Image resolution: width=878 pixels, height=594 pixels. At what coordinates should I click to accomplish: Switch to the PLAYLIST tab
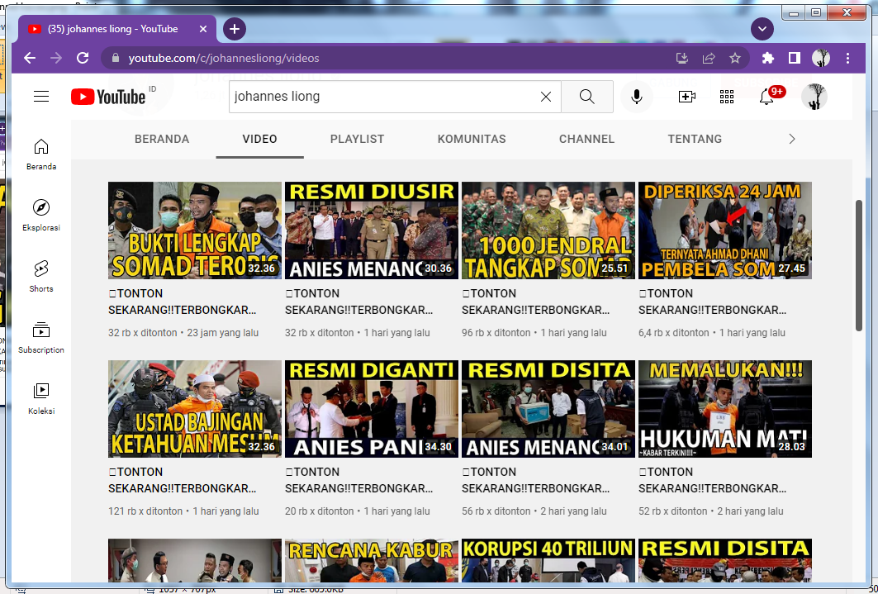tap(358, 140)
